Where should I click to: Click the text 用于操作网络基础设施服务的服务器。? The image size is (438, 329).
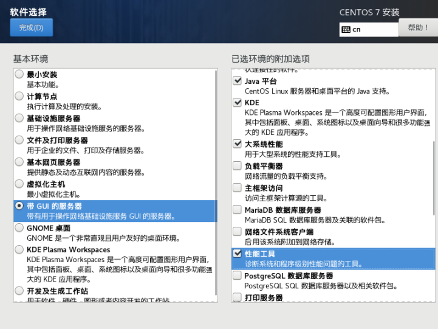86,128
